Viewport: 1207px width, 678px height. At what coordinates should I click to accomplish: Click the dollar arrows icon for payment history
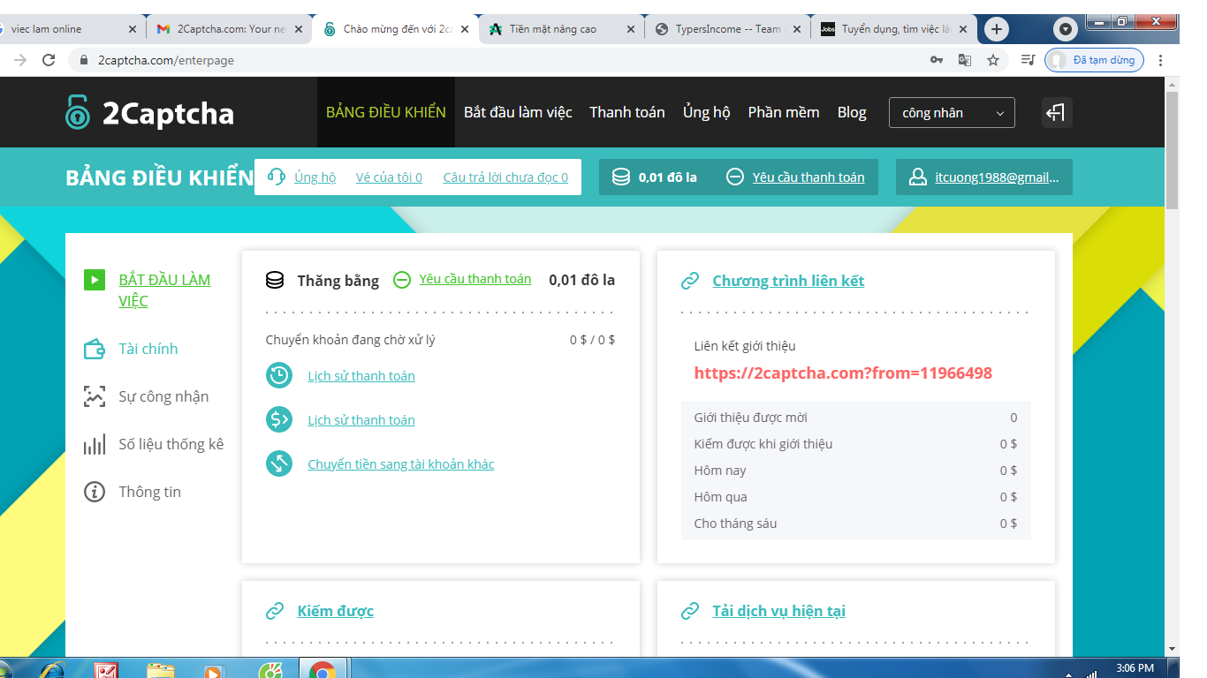pos(279,419)
